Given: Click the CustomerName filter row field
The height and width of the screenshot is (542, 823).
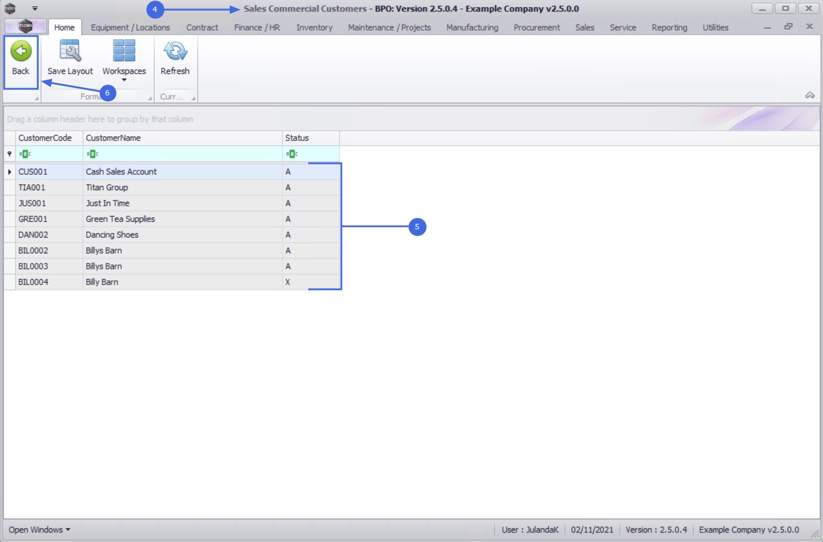Looking at the screenshot, I should (182, 154).
